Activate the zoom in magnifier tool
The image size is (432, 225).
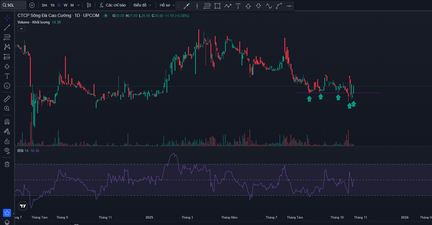pos(7,109)
